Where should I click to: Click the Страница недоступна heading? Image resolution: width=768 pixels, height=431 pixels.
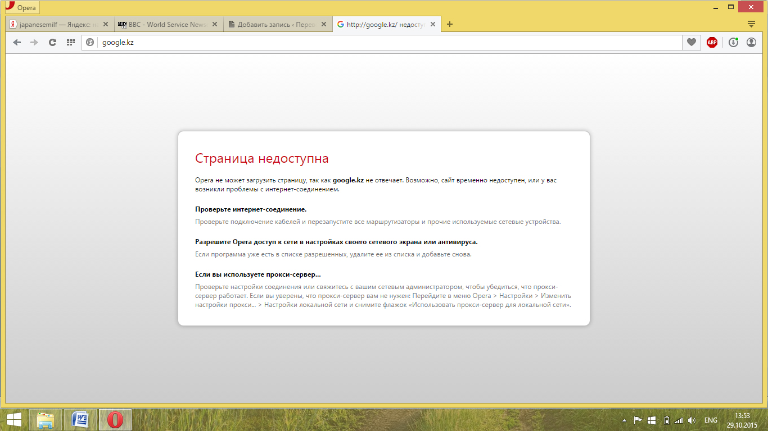[x=262, y=159]
